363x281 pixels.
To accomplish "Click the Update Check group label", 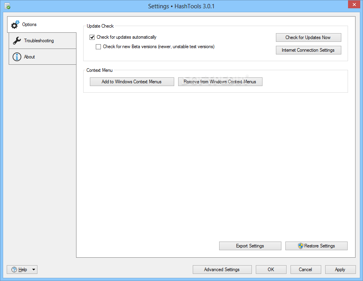I will point(100,26).
